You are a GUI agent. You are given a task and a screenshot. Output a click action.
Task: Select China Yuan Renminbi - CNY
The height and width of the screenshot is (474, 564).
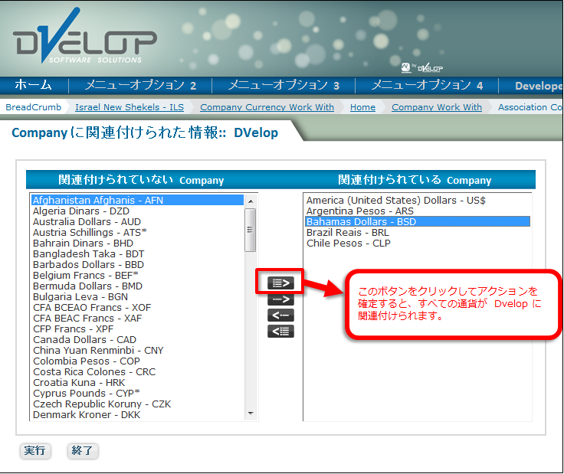137,351
